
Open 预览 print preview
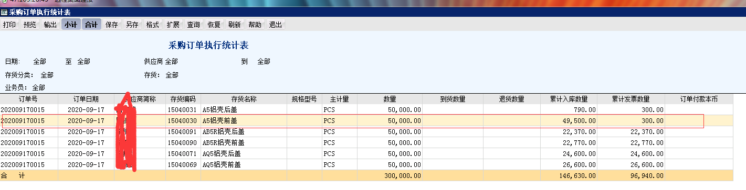coord(30,25)
